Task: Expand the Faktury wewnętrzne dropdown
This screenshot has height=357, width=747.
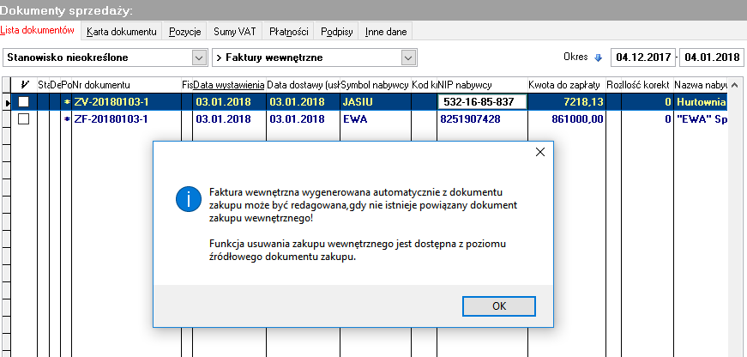Action: 407,57
